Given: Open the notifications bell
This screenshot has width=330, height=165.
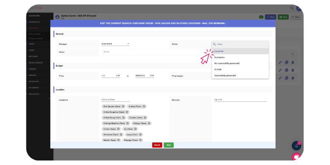Looking at the screenshot, I should 296,146.
